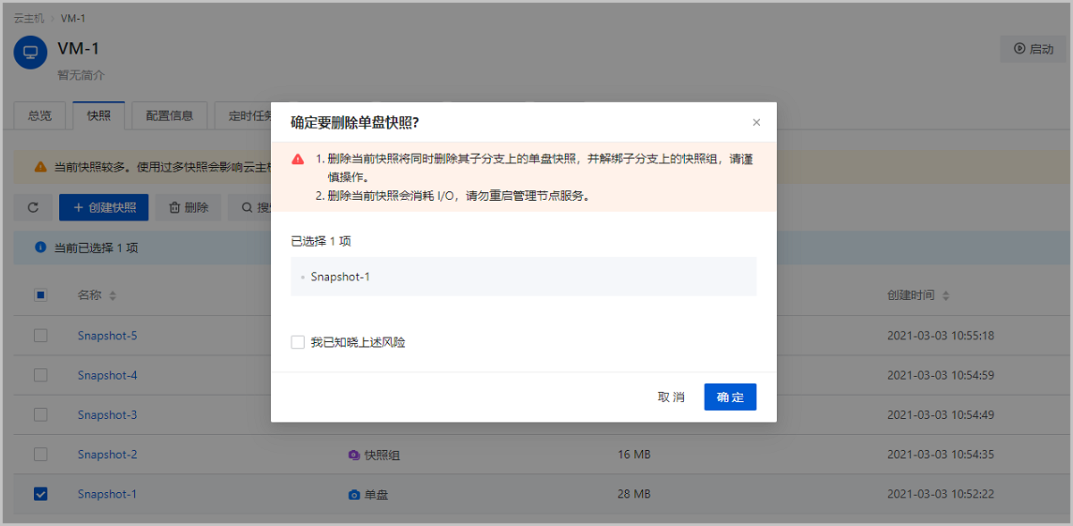The height and width of the screenshot is (526, 1073).
Task: Click the refresh icon button
Action: [33, 207]
